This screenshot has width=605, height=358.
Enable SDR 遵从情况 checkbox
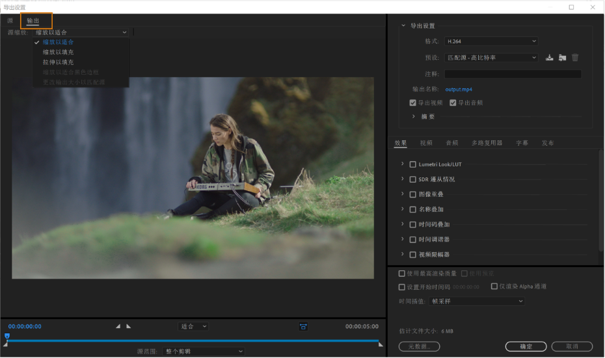[413, 179]
